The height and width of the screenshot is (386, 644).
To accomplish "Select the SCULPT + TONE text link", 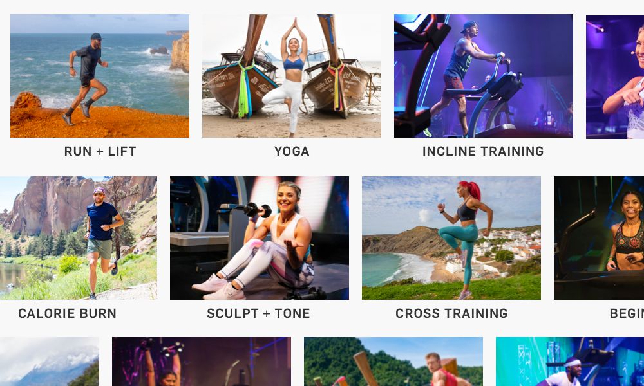I will tap(258, 313).
